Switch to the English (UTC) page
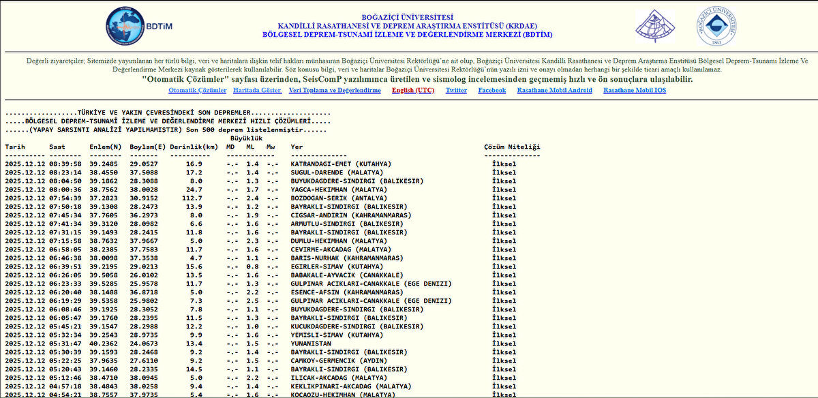Image resolution: width=818 pixels, height=398 pixels. point(412,91)
